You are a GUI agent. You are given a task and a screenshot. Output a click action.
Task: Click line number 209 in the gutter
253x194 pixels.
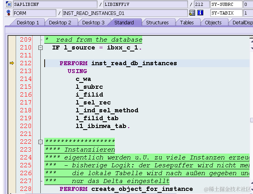[x=25, y=40]
